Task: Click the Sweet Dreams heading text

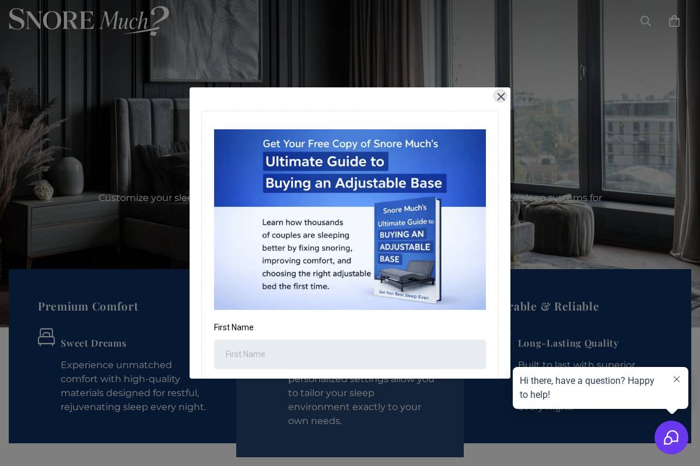Action: [x=93, y=343]
